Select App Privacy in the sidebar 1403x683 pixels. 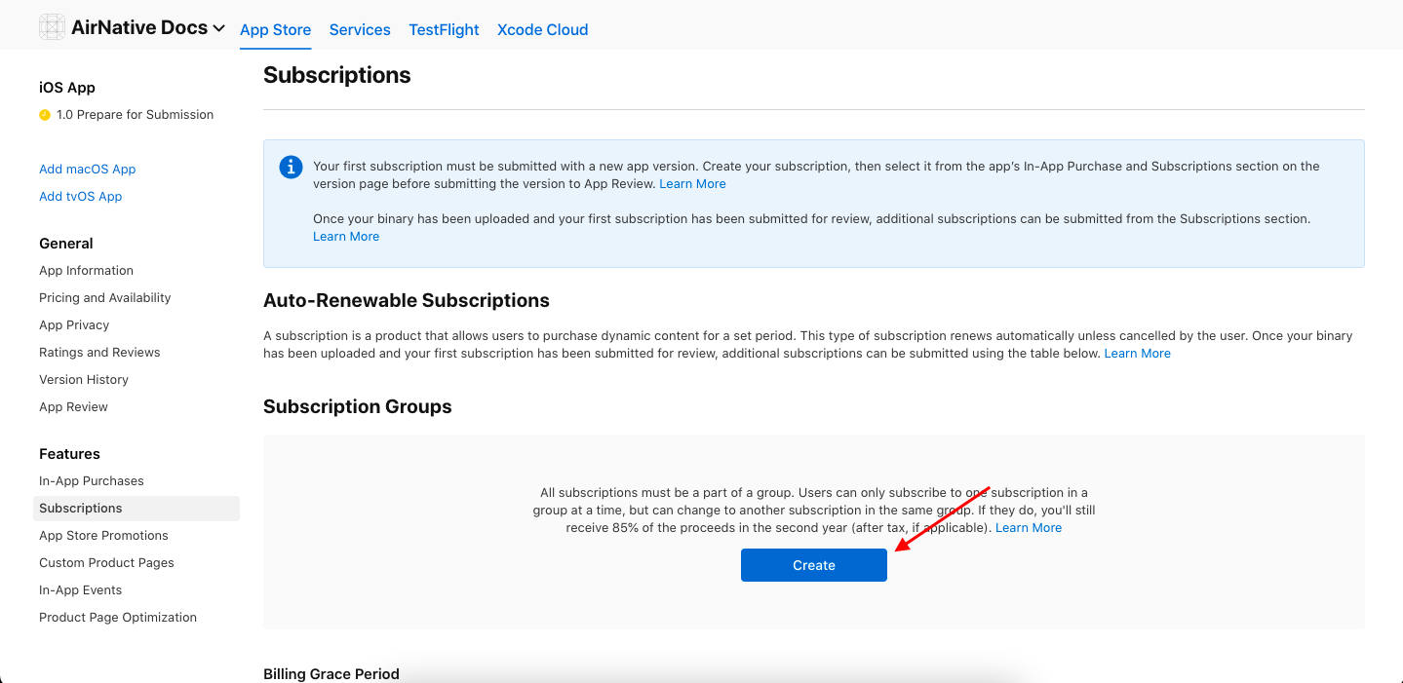click(74, 325)
